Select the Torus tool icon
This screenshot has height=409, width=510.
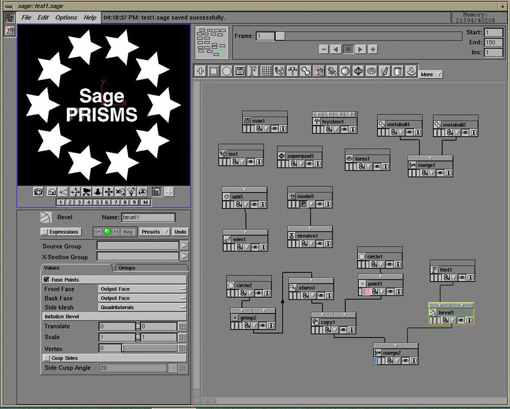pyautogui.click(x=371, y=71)
